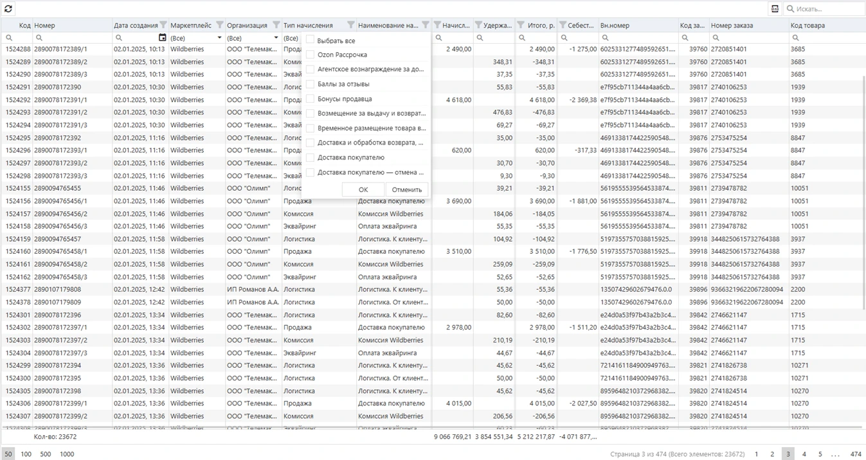Confirm the filter selection with OK
This screenshot has width=866, height=460.
click(363, 189)
